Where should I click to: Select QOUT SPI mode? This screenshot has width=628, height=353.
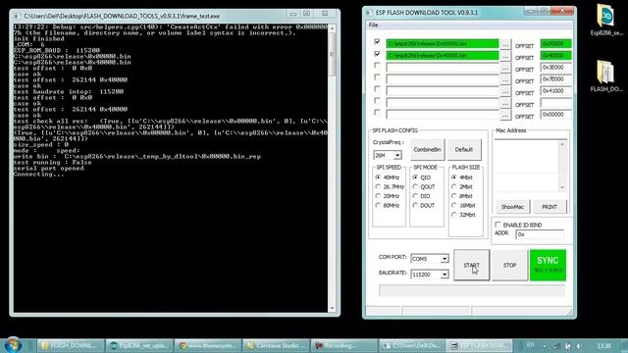[x=415, y=186]
